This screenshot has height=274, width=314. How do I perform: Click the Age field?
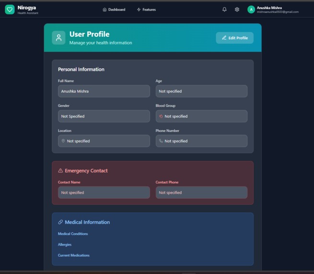coord(201,91)
